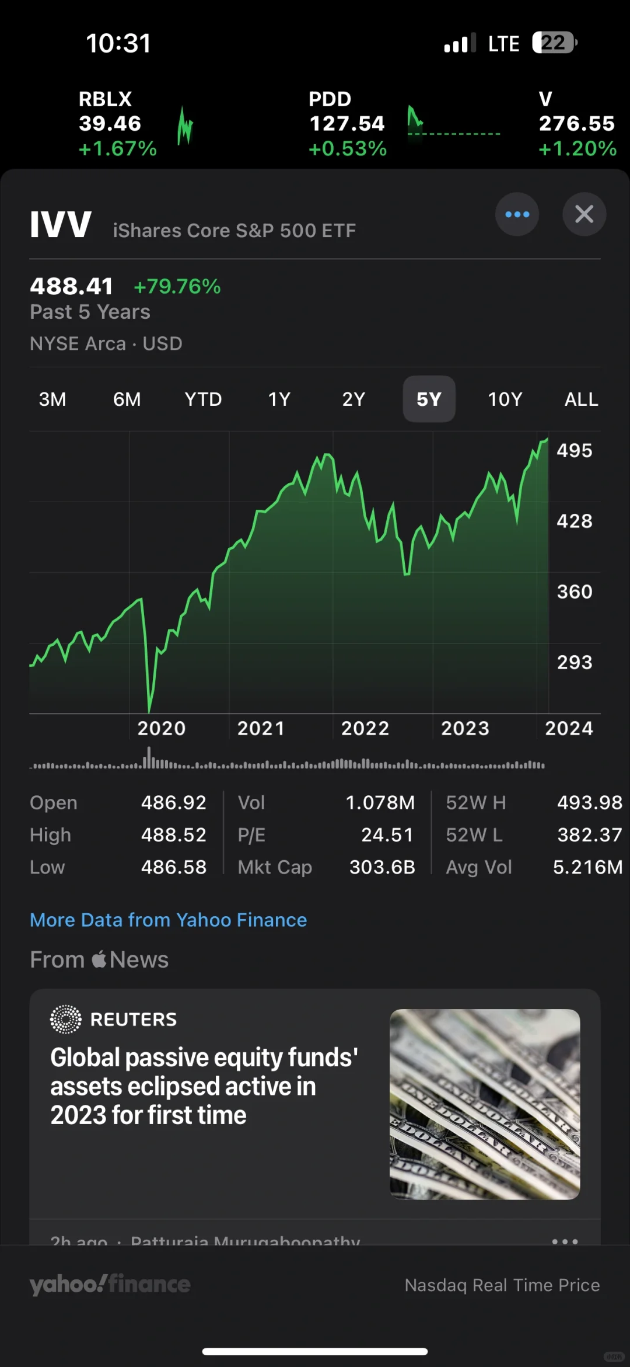Viewport: 630px width, 1367px height.
Task: Open the Reuters publisher logo
Action: pos(66,1020)
